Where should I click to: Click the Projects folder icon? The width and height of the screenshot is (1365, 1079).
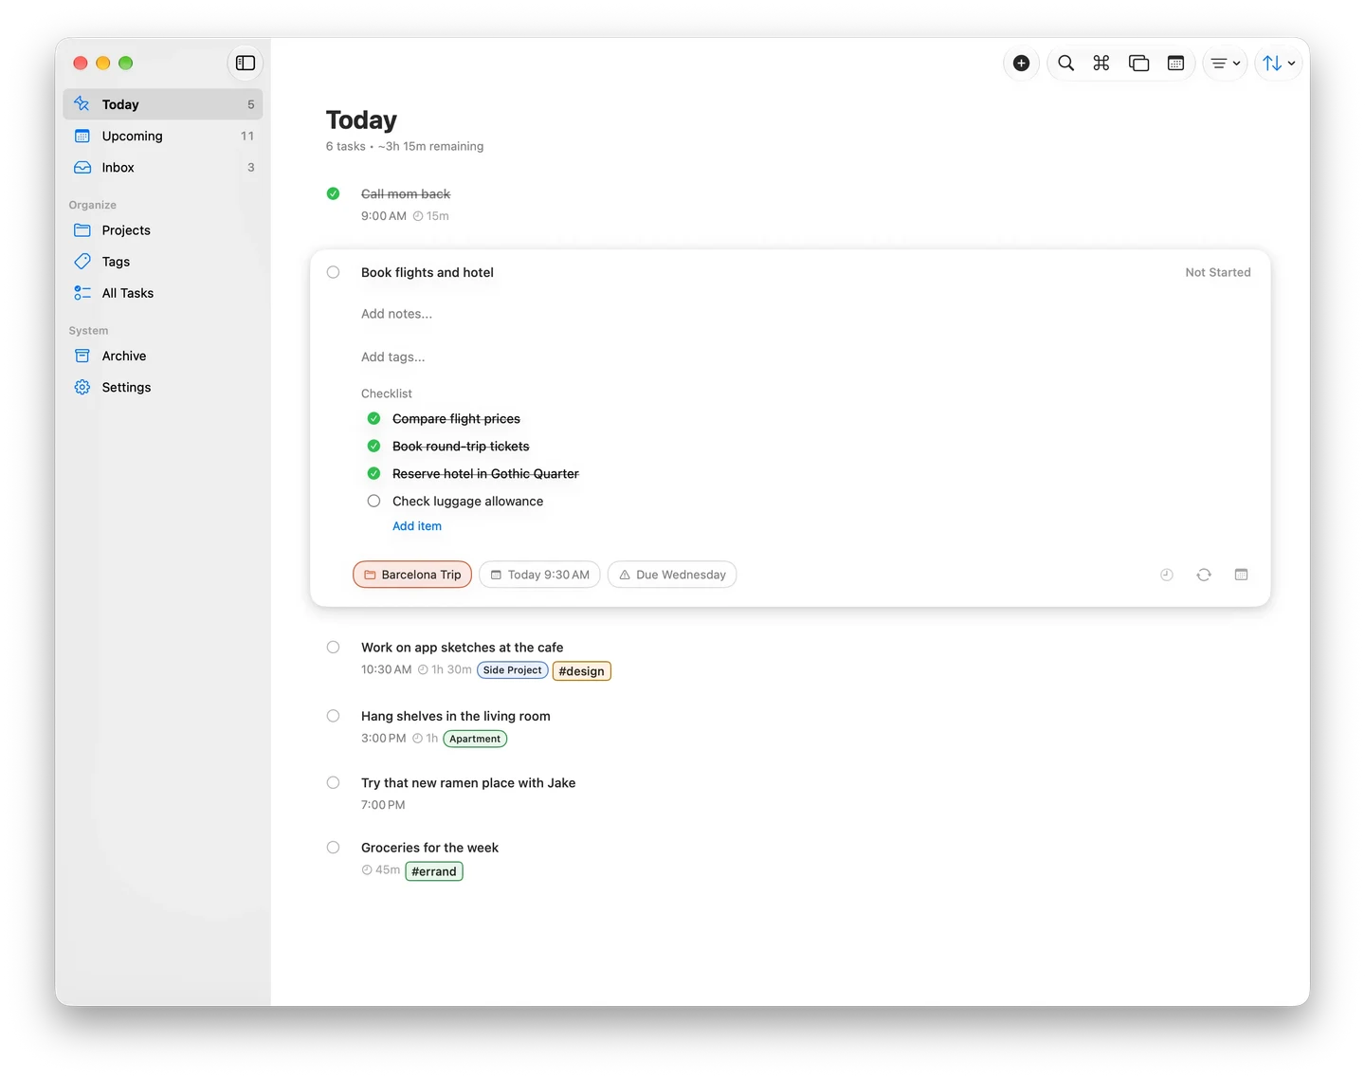pyautogui.click(x=82, y=230)
